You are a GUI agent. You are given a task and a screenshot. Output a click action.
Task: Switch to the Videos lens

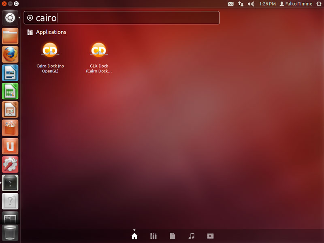[x=210, y=236]
